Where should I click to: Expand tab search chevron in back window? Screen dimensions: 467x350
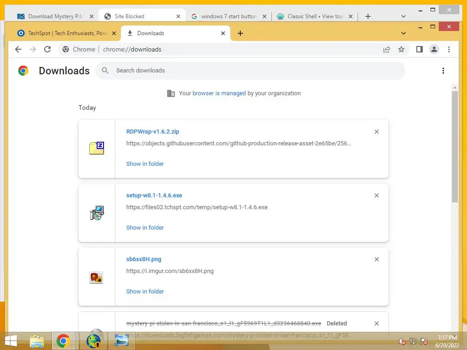[404, 16]
